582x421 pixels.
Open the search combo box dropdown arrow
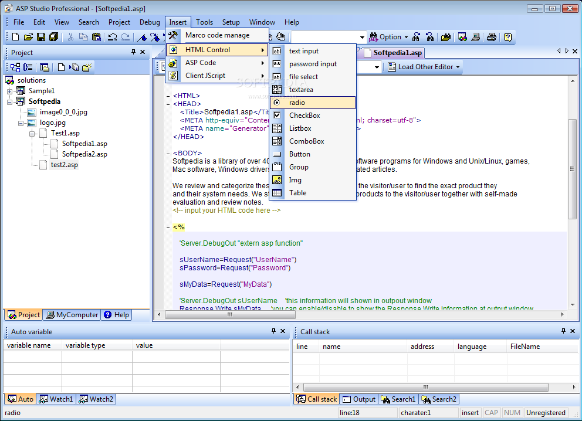pyautogui.click(x=362, y=37)
